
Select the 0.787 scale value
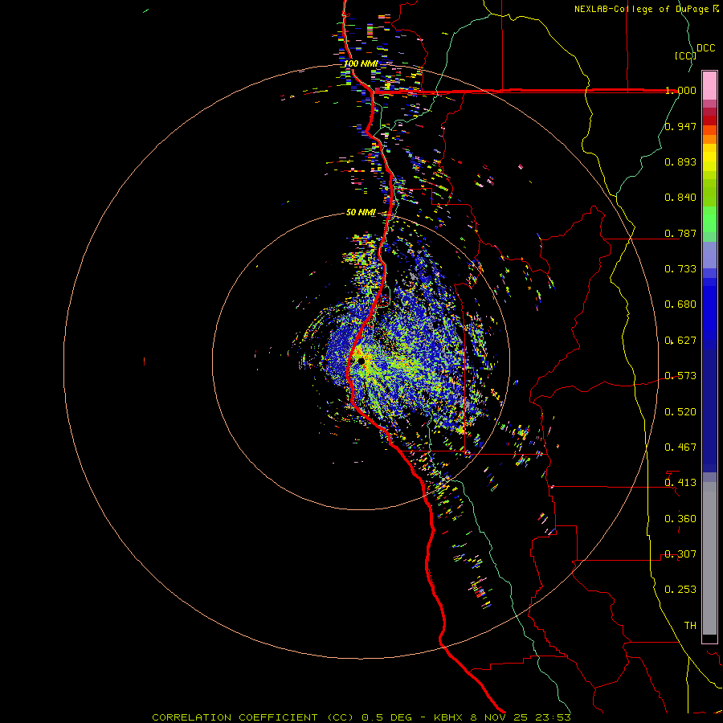click(680, 233)
